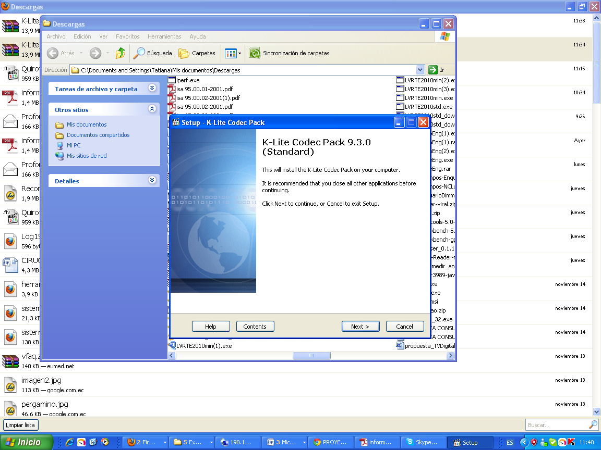The width and height of the screenshot is (601, 450).
Task: Collapse the Otros sitios panel
Action: coord(152,109)
